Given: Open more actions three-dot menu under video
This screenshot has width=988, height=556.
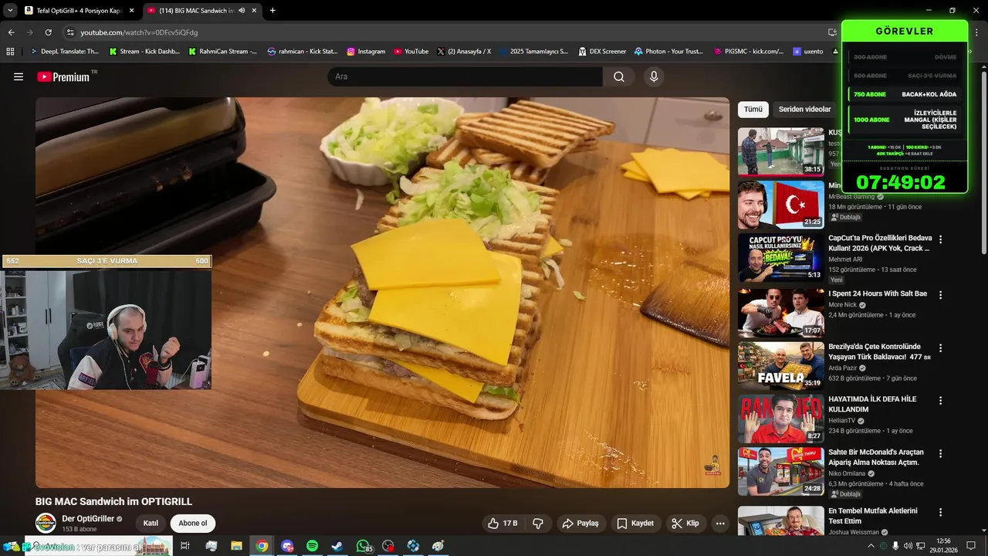Looking at the screenshot, I should pyautogui.click(x=720, y=524).
